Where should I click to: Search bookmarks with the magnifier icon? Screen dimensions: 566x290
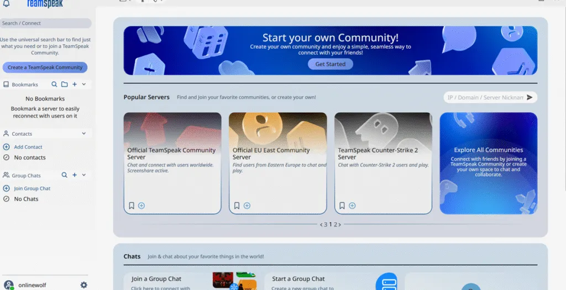click(x=54, y=84)
